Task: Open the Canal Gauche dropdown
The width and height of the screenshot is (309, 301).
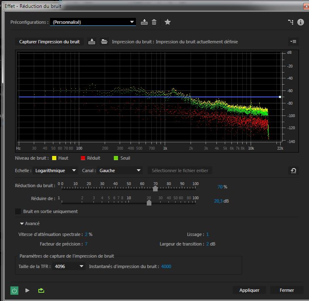Action: [x=120, y=171]
